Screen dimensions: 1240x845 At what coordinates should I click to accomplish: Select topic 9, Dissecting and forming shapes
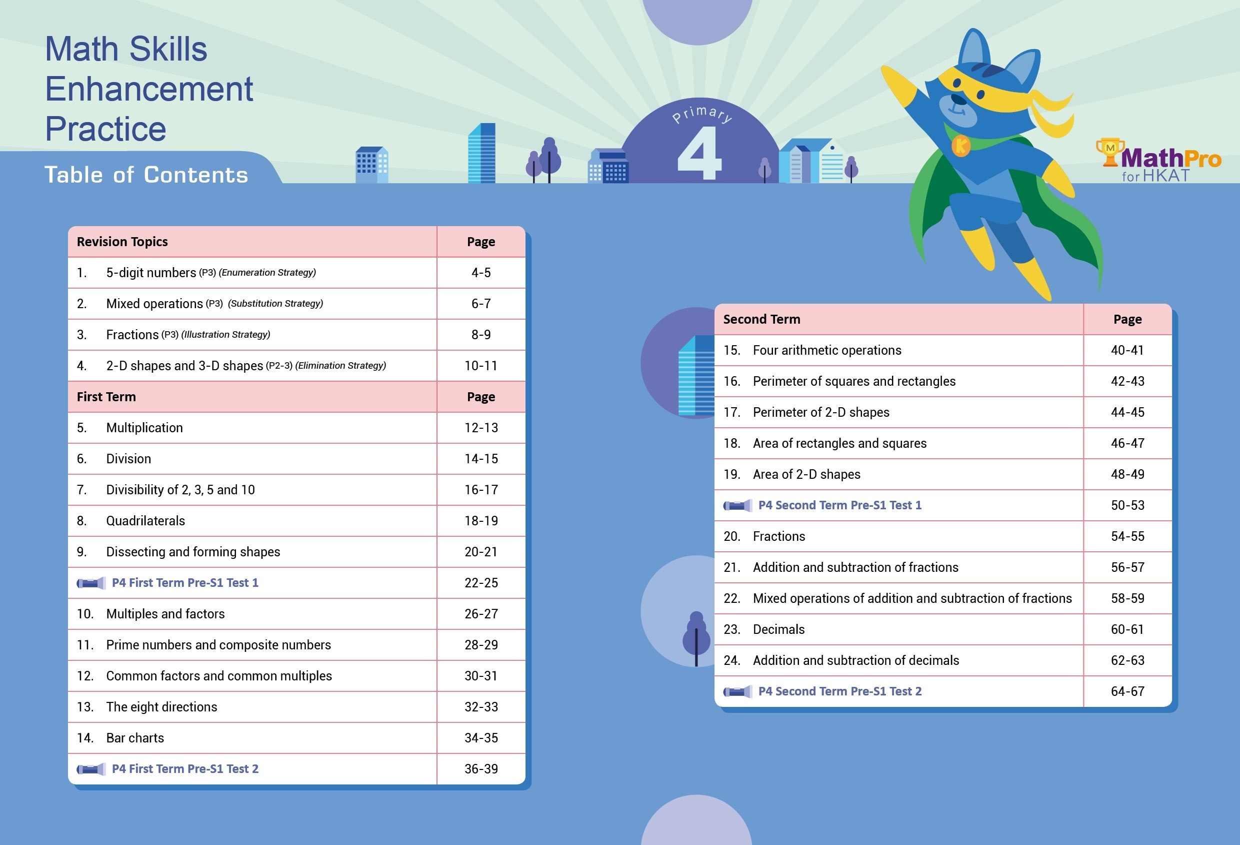point(252,552)
